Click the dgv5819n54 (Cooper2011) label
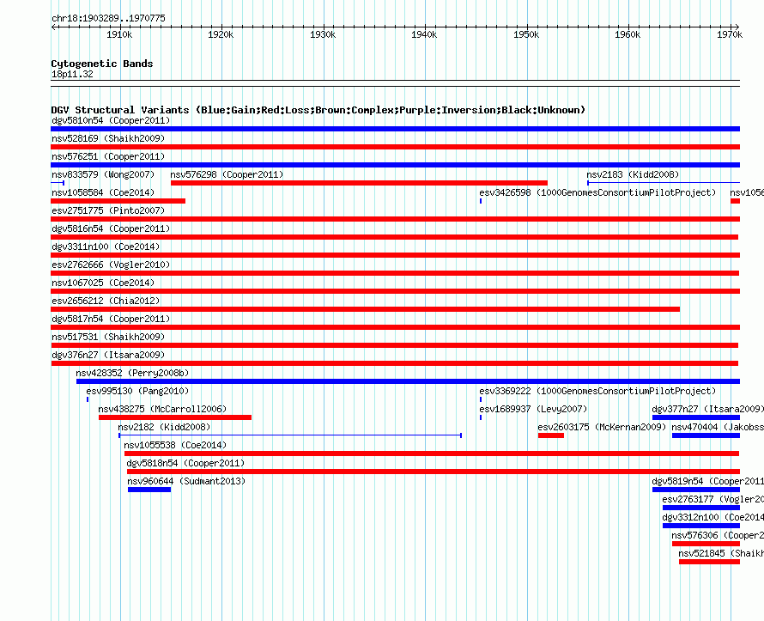The height and width of the screenshot is (621, 764). (x=707, y=481)
